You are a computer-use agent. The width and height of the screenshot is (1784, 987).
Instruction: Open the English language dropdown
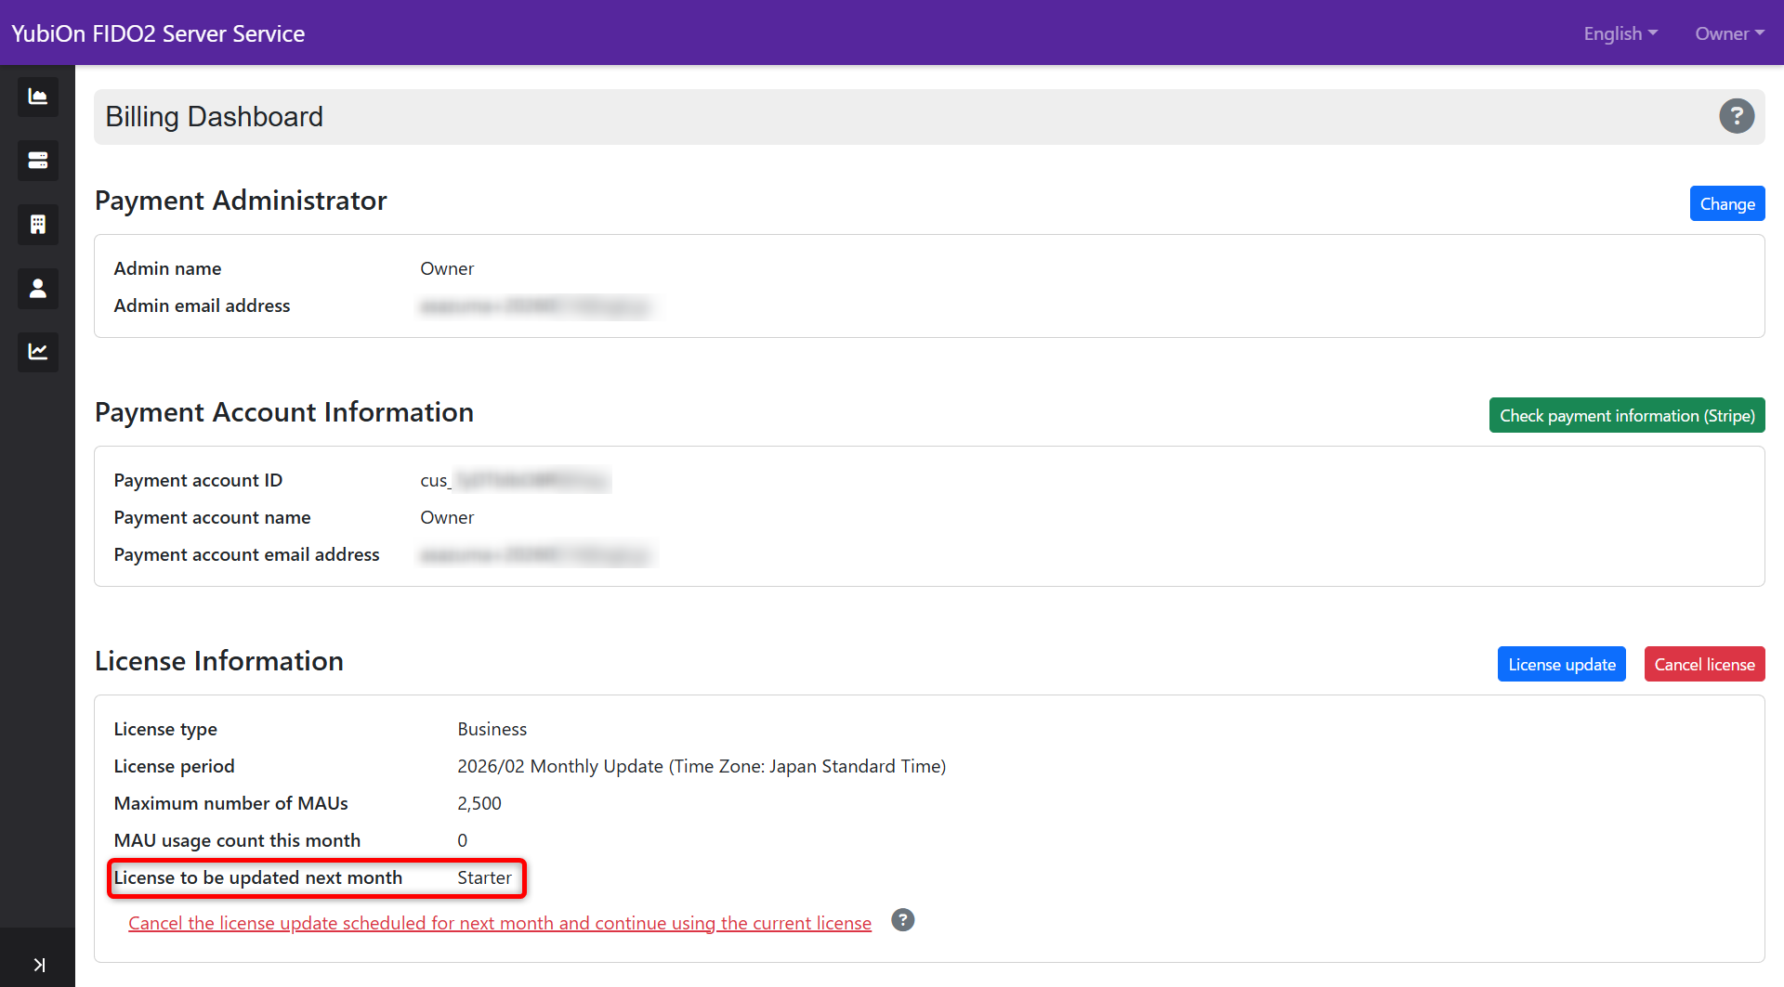click(1620, 33)
